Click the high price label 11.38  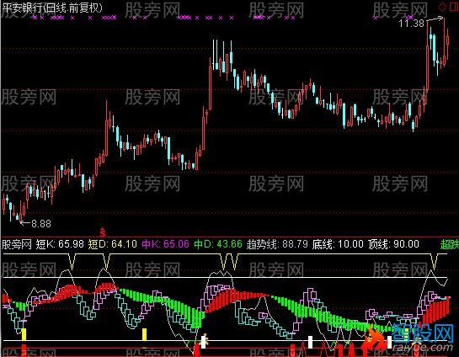[x=412, y=23]
